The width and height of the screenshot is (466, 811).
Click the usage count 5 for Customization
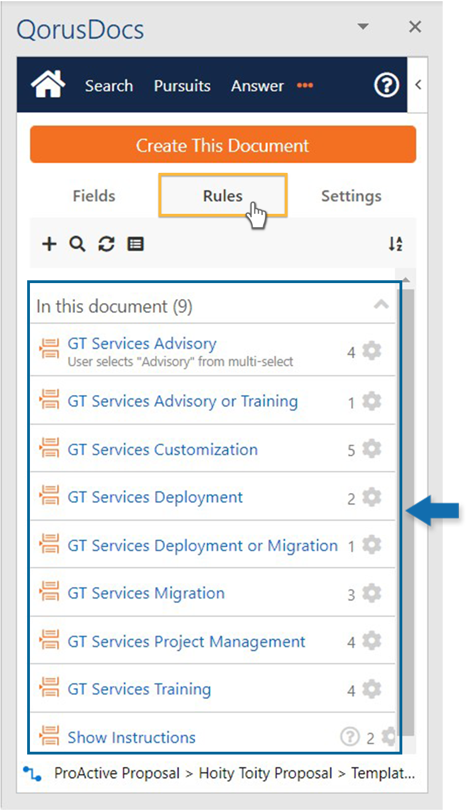[351, 450]
